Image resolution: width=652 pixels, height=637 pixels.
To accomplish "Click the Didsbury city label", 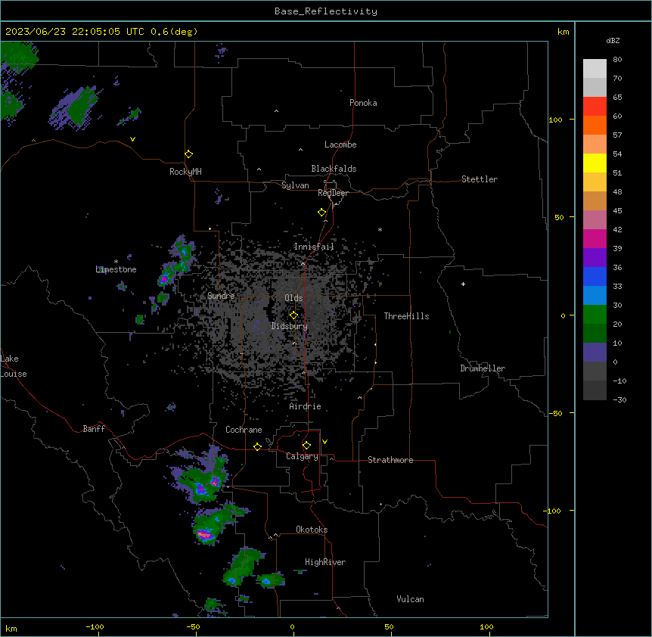I will [290, 326].
